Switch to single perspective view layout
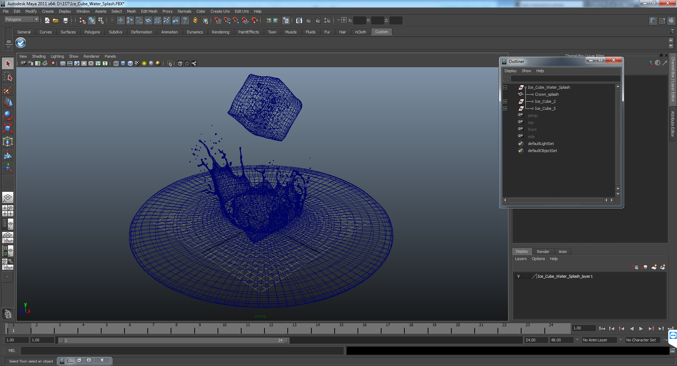677x366 pixels. click(x=8, y=197)
